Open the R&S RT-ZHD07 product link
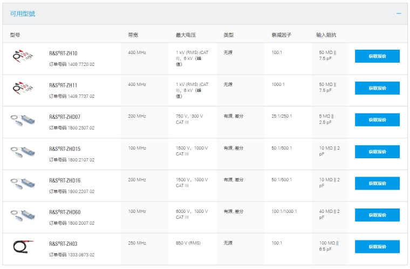The height and width of the screenshot is (269, 410). pos(65,117)
